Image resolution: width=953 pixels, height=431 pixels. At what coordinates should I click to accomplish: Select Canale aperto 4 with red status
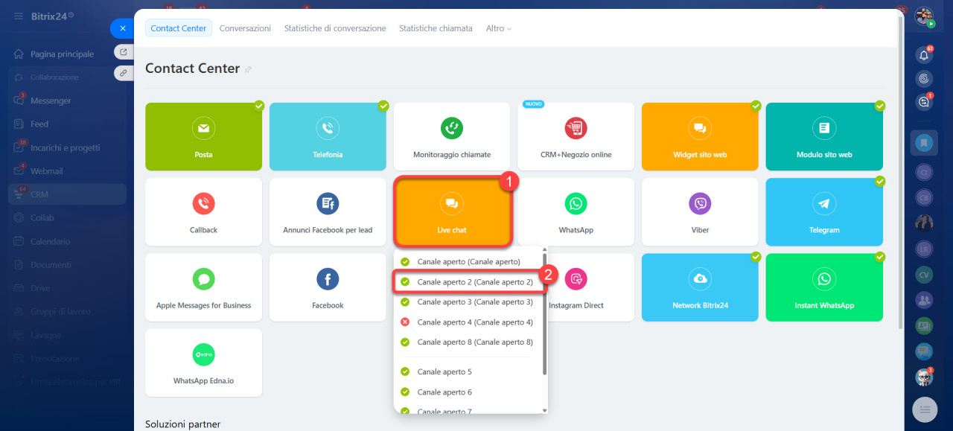474,322
